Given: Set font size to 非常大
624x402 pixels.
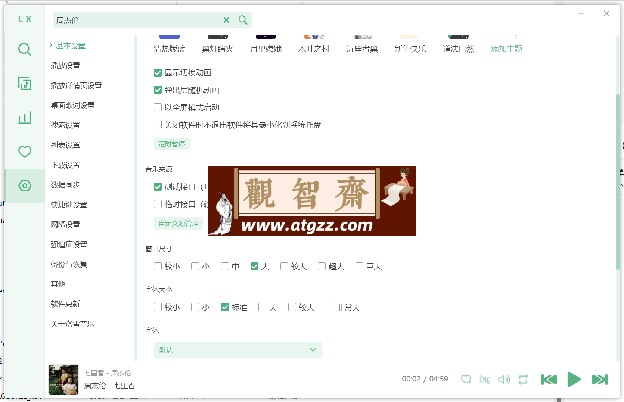Looking at the screenshot, I should (x=329, y=307).
